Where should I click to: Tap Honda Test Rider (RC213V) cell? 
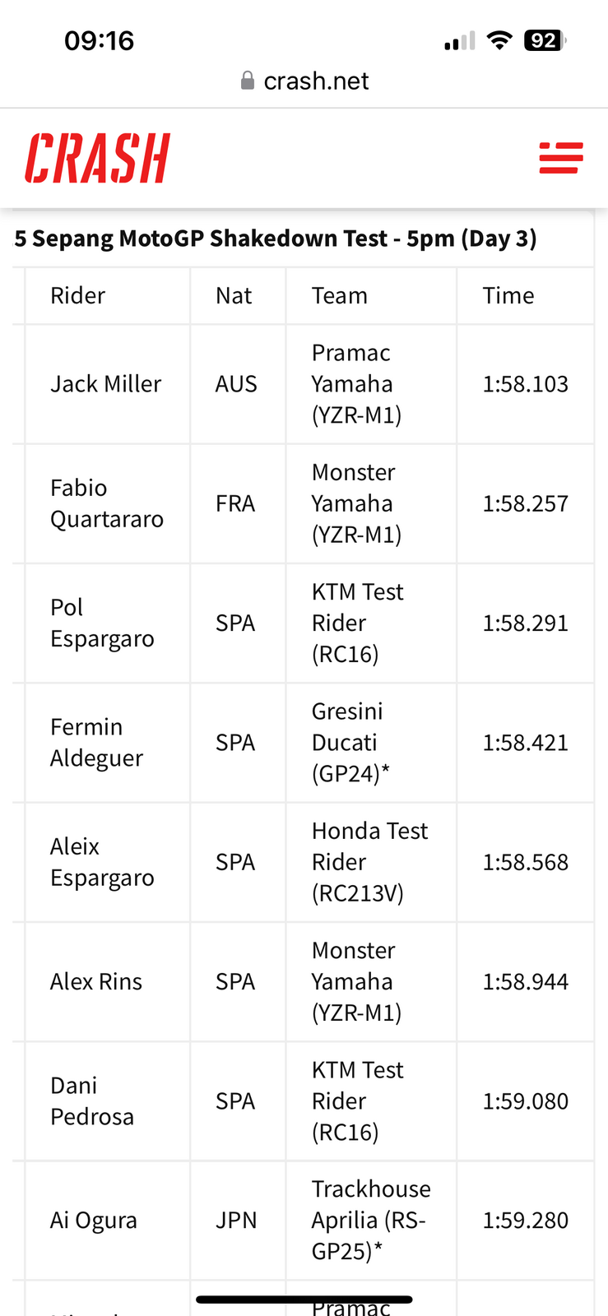pyautogui.click(x=371, y=862)
